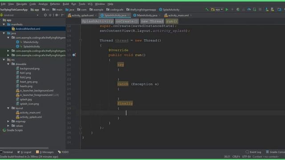Close the SplashActivity.java tab
285x160 pixels.
coord(128,16)
